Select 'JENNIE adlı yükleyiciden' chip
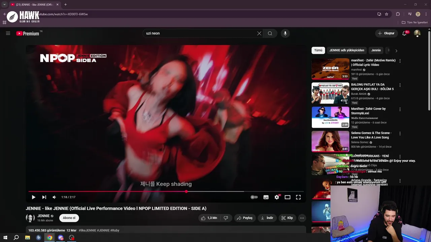 [x=347, y=50]
